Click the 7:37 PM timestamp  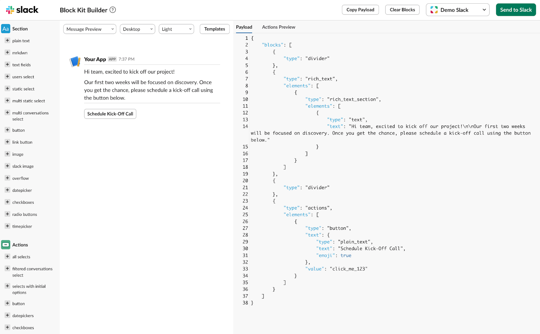pos(127,59)
